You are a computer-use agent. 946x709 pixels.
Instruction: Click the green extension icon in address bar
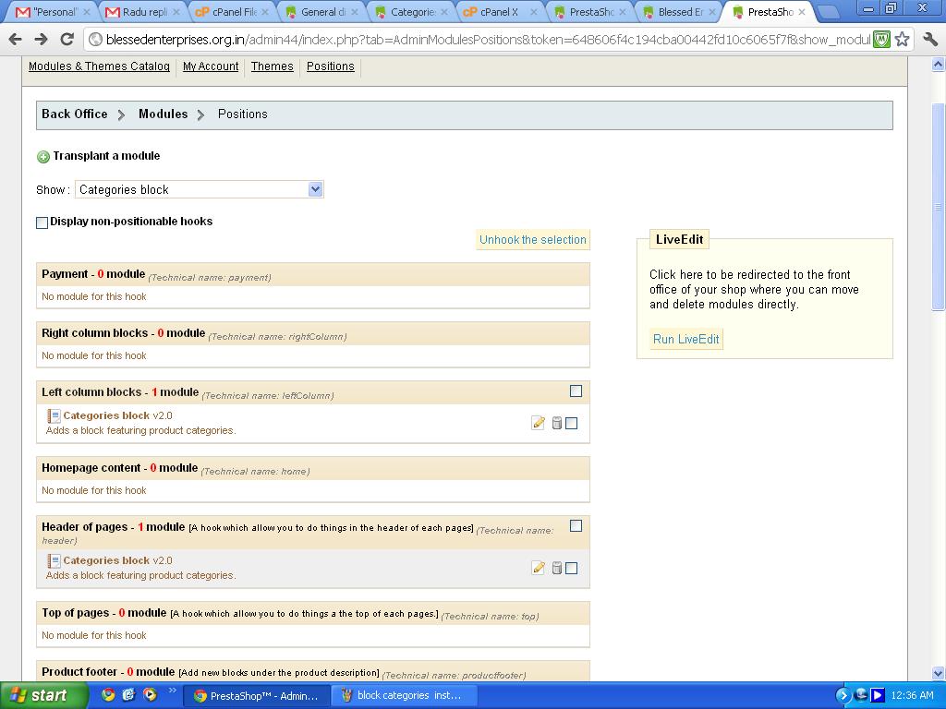881,40
